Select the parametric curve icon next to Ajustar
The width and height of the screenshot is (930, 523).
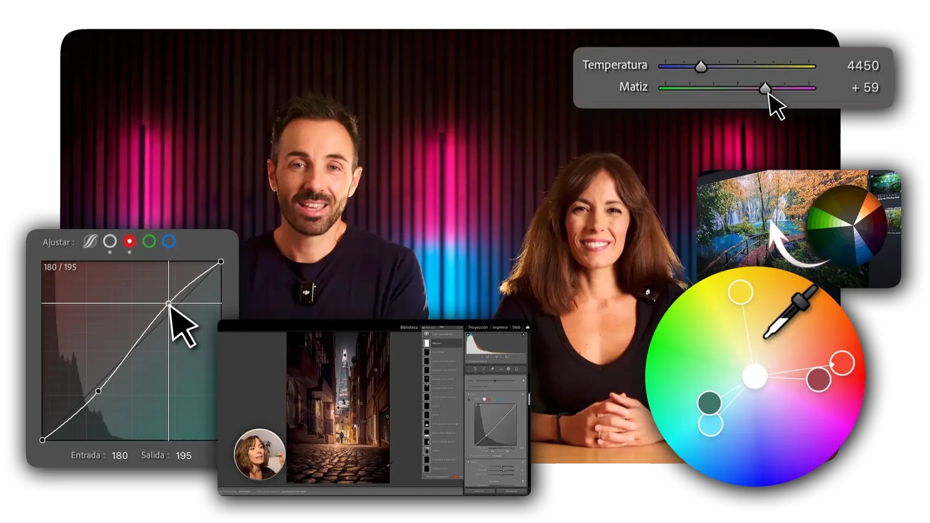[90, 241]
